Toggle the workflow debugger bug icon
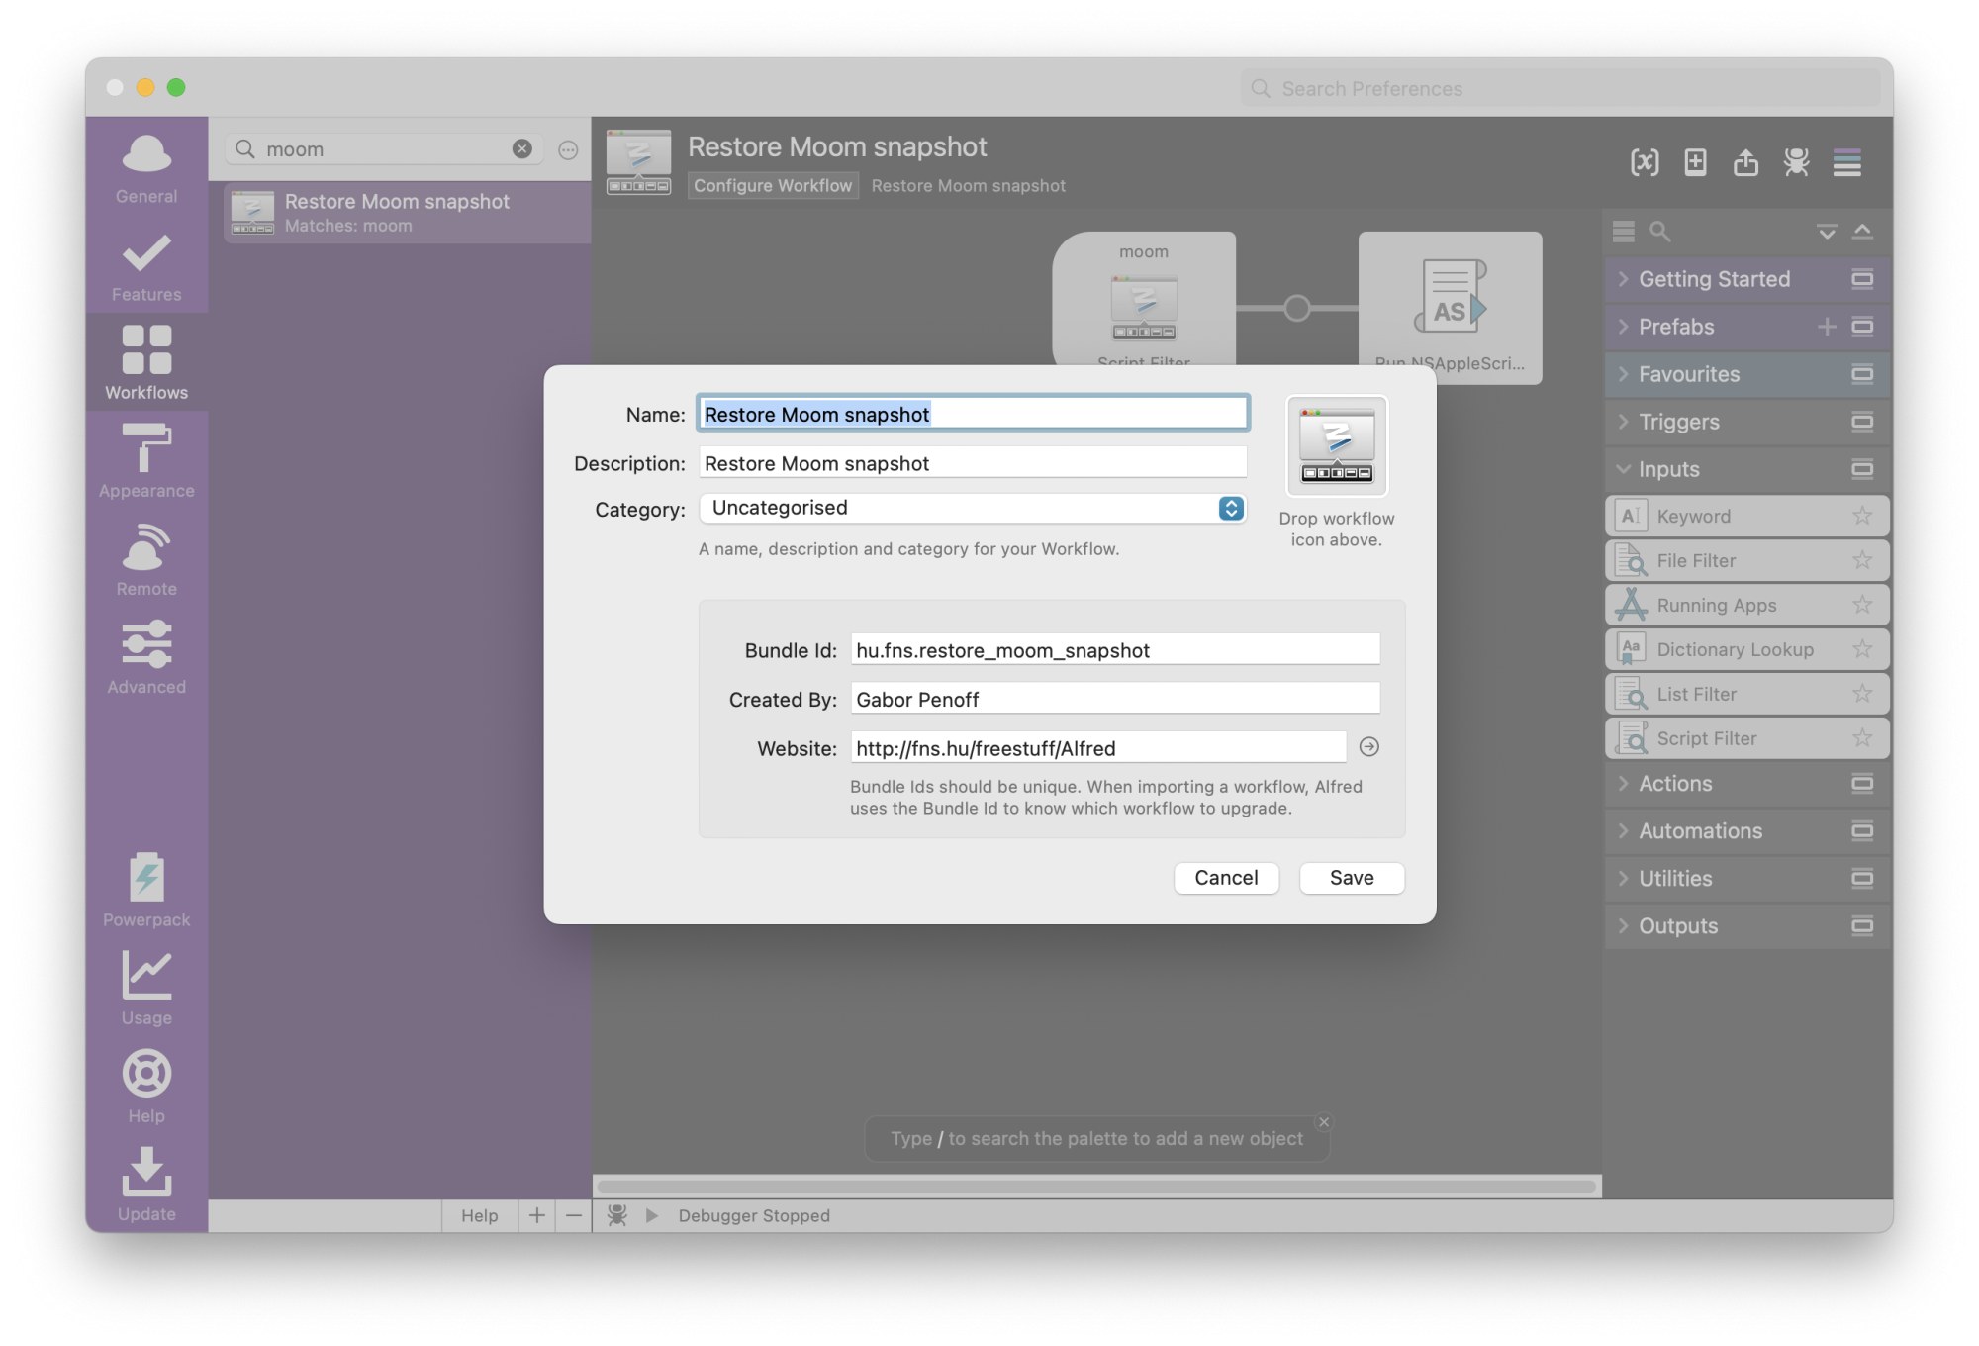 pyautogui.click(x=1796, y=162)
